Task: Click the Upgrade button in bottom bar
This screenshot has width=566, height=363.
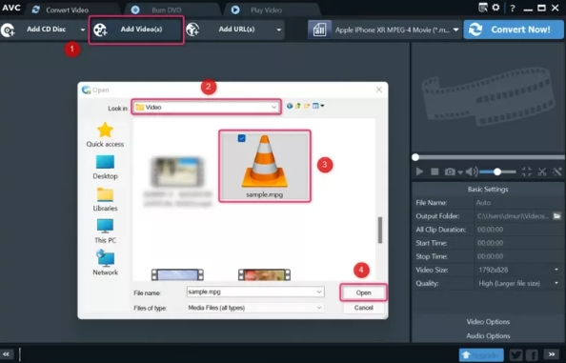Action: 481,354
